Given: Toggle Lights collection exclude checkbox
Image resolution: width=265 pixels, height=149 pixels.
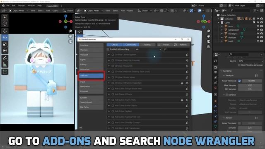Looking at the screenshot, I should coord(254,22).
